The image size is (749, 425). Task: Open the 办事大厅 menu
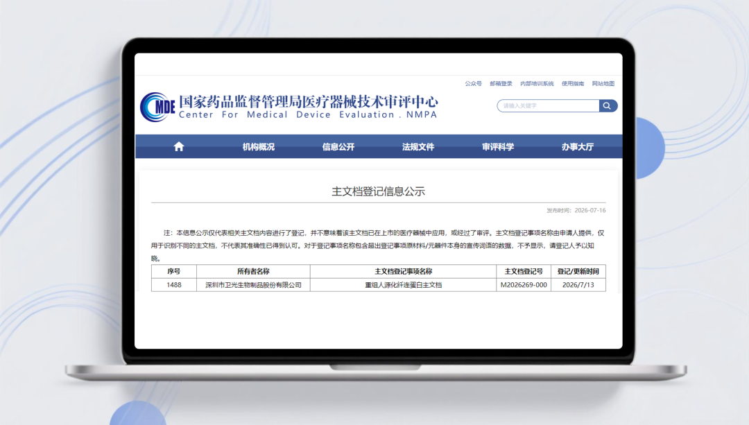coord(578,147)
